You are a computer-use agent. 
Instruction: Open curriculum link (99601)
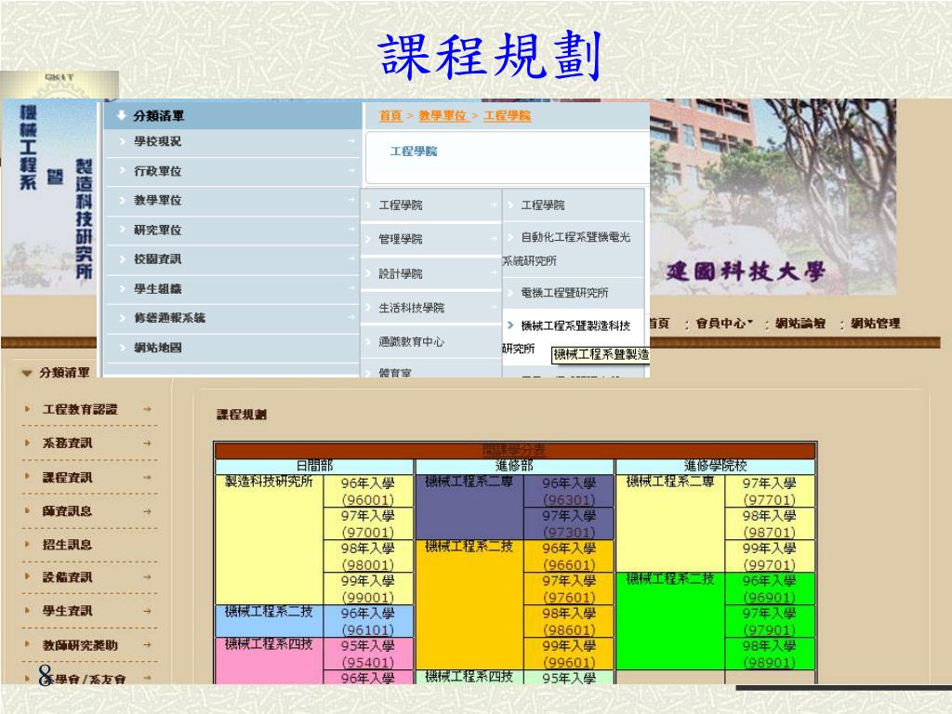(569, 662)
